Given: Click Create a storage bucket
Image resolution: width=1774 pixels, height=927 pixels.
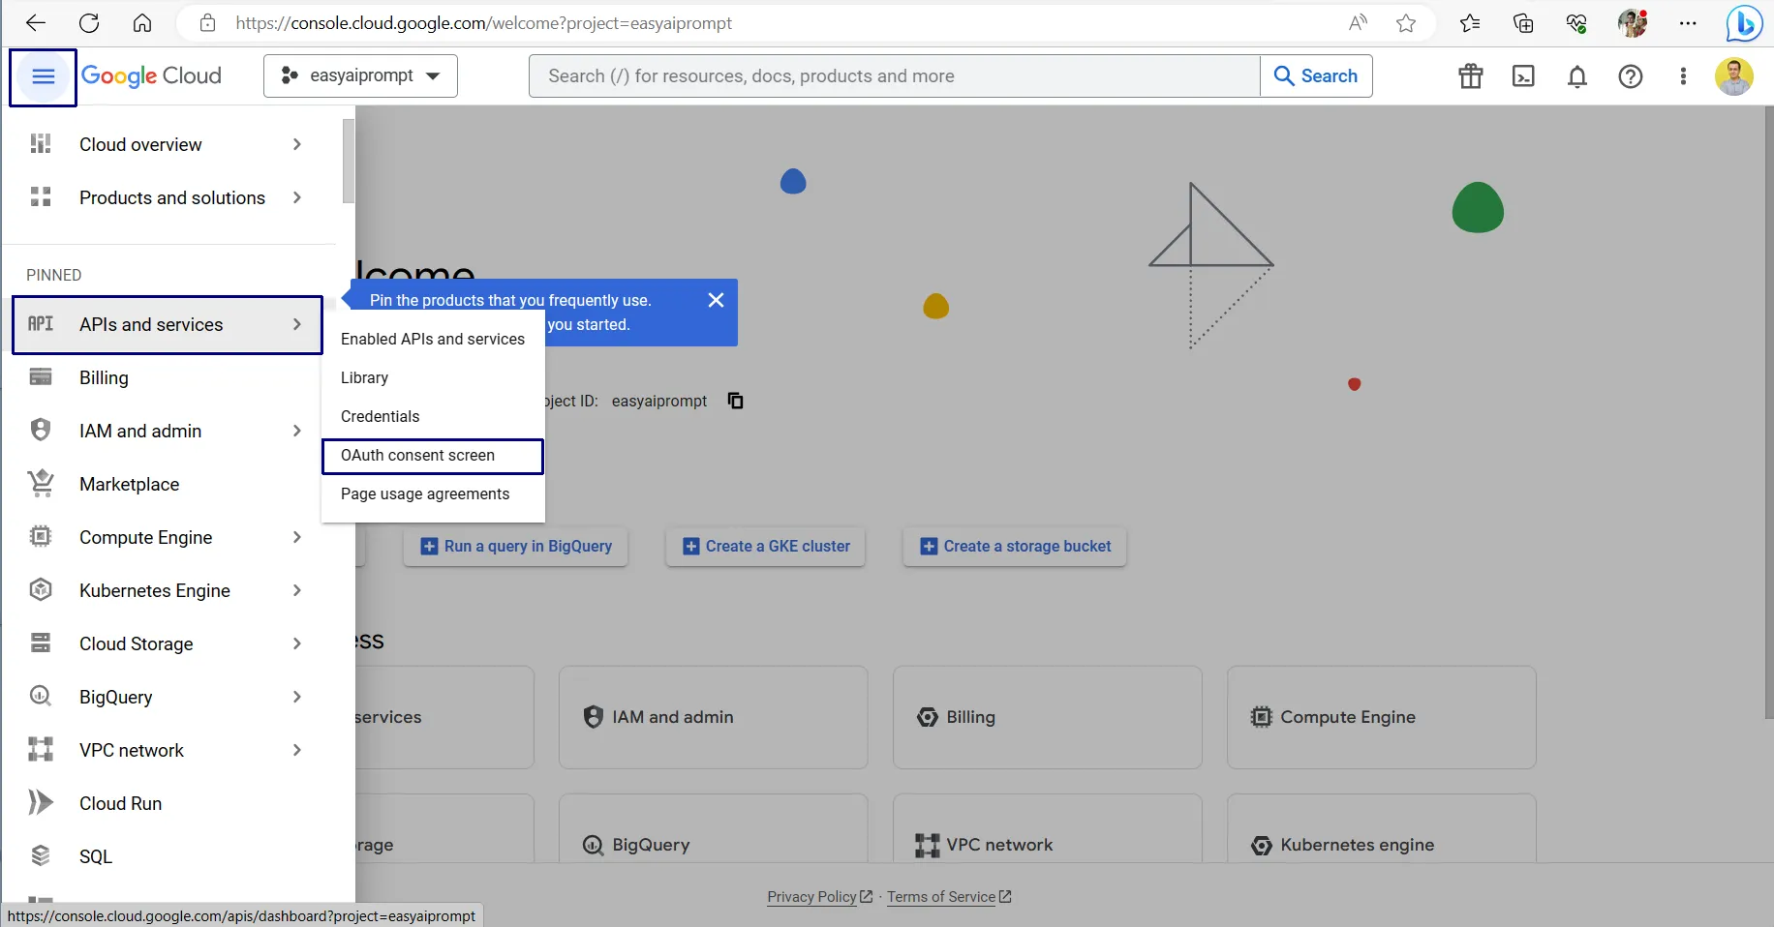Looking at the screenshot, I should (1016, 546).
